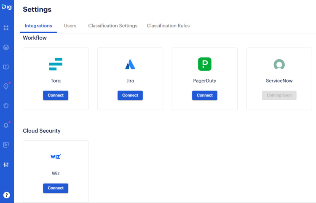Go to the Classification Rules tab
316x203 pixels.
(168, 26)
